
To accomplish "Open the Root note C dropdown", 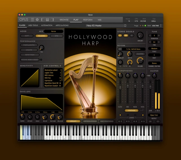I will [154, 55].
